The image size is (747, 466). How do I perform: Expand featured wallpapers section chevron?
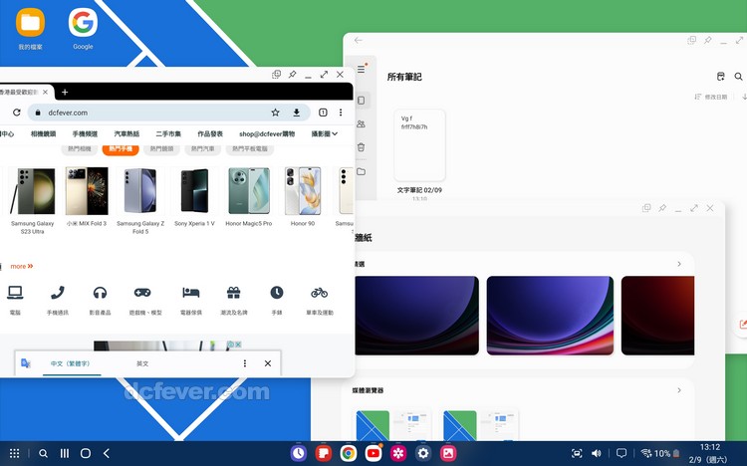[x=679, y=264]
